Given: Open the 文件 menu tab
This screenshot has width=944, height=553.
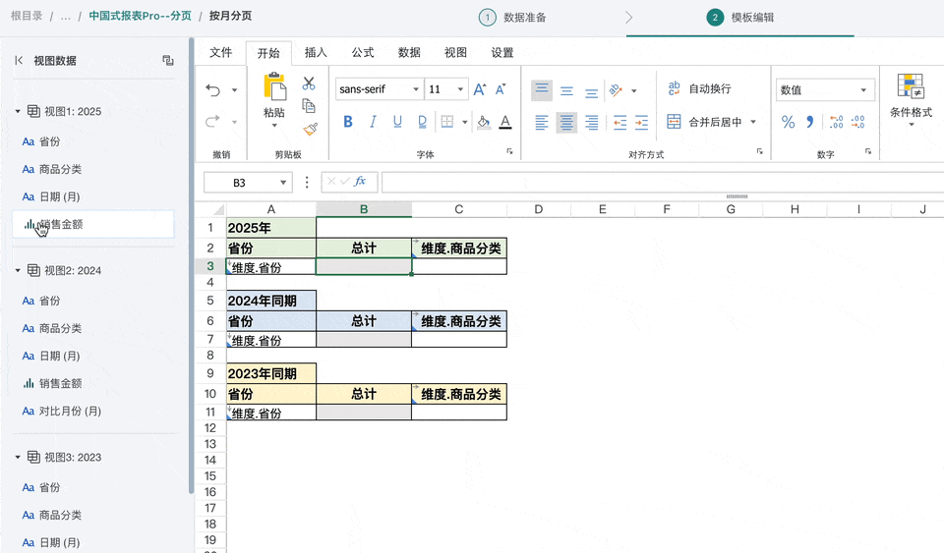Looking at the screenshot, I should point(220,53).
